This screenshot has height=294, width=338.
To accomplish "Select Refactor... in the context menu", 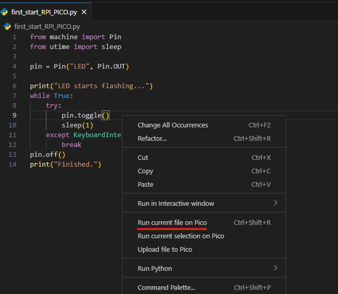I will click(x=204, y=139).
